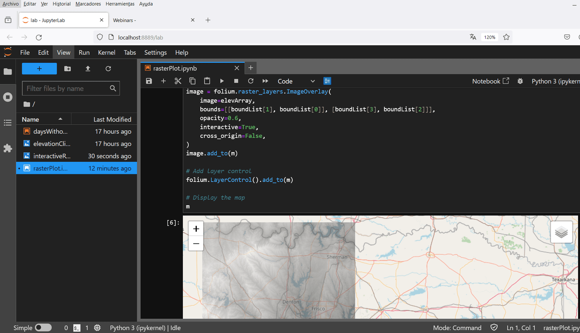
Task: Open the Code cell type dropdown
Action: 297,81
